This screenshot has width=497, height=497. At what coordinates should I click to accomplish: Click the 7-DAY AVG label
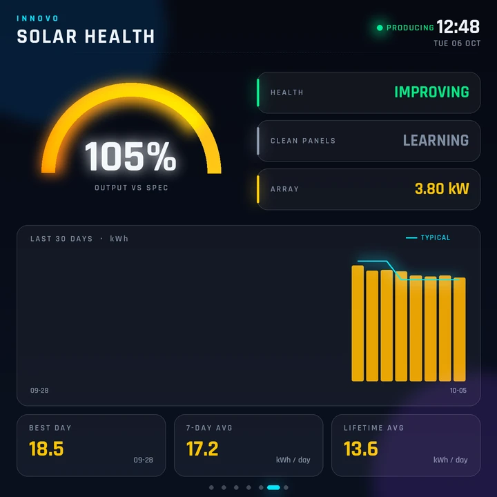click(x=209, y=428)
